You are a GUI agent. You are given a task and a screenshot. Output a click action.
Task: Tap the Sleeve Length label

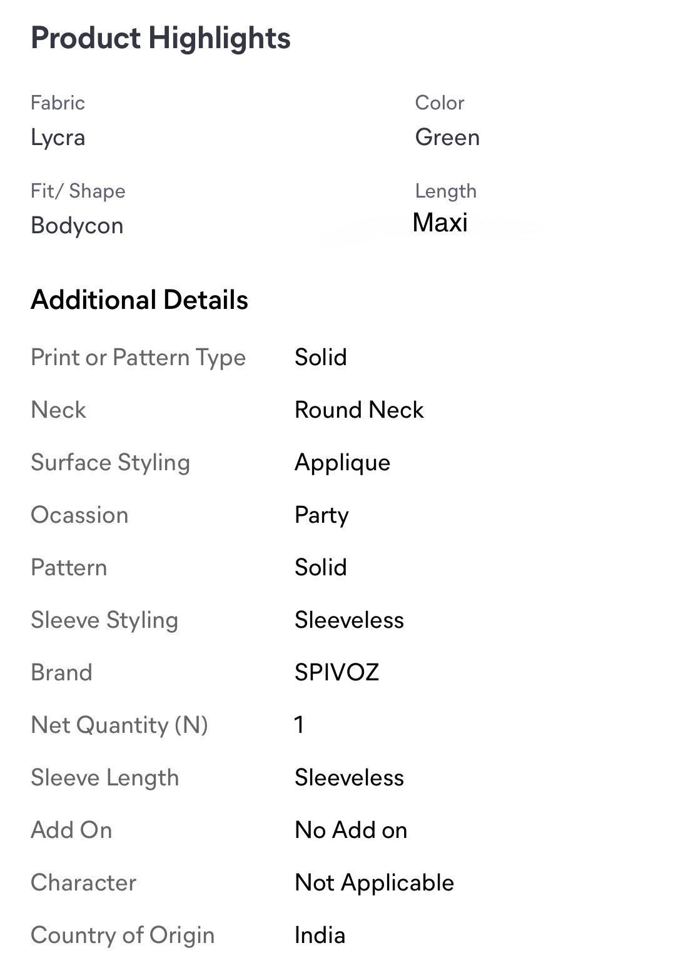point(105,778)
